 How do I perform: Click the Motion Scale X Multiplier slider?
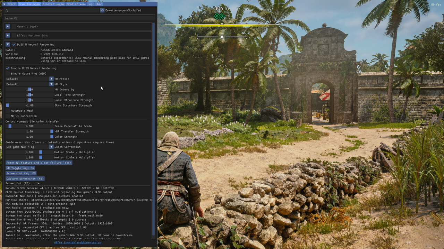tap(29, 152)
